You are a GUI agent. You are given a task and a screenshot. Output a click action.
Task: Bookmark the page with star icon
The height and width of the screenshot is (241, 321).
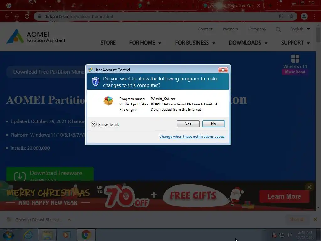[291, 16]
